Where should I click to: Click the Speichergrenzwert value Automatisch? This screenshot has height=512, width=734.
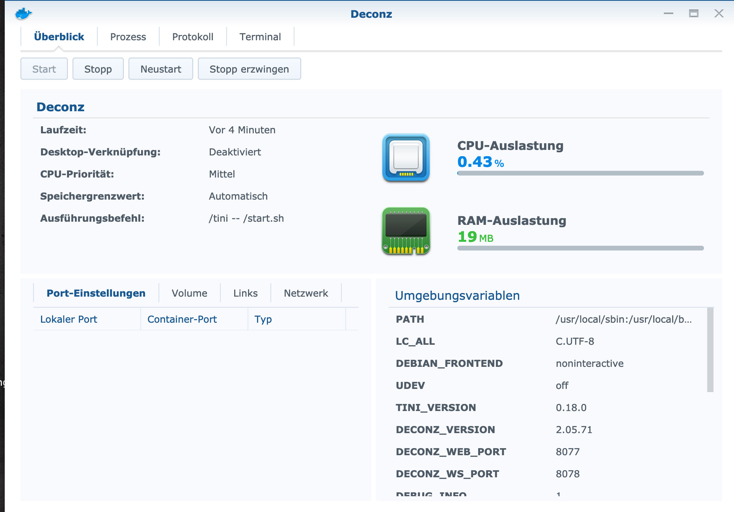click(x=238, y=196)
